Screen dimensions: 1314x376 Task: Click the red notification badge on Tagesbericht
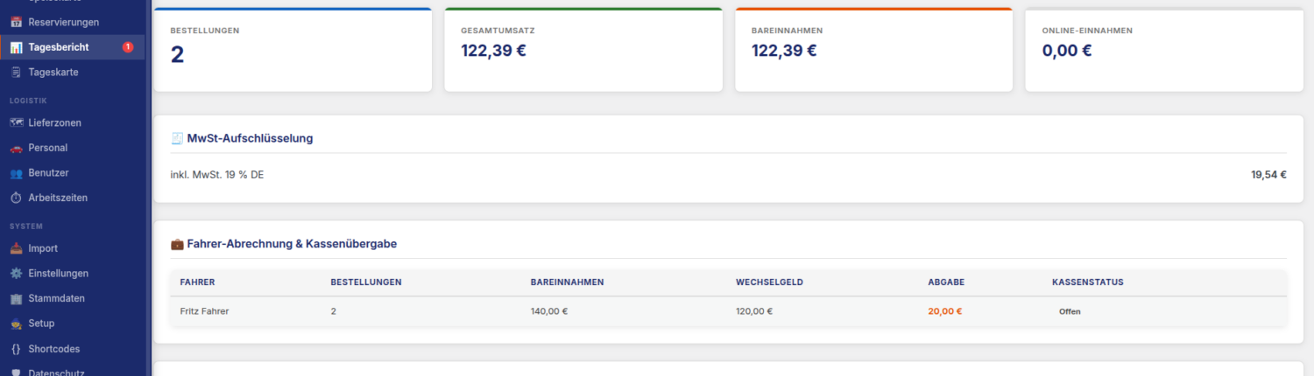128,47
